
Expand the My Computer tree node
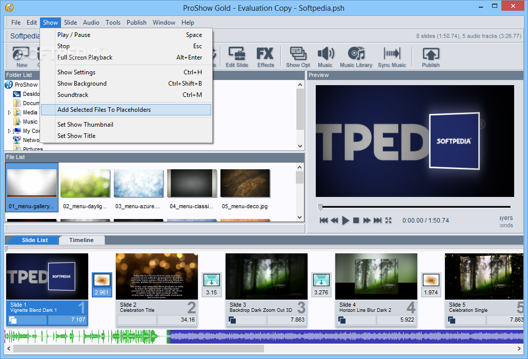coord(9,131)
